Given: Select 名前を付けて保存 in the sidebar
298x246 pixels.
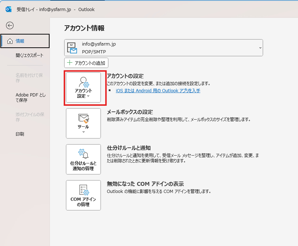Looking at the screenshot, I should click(29, 78).
